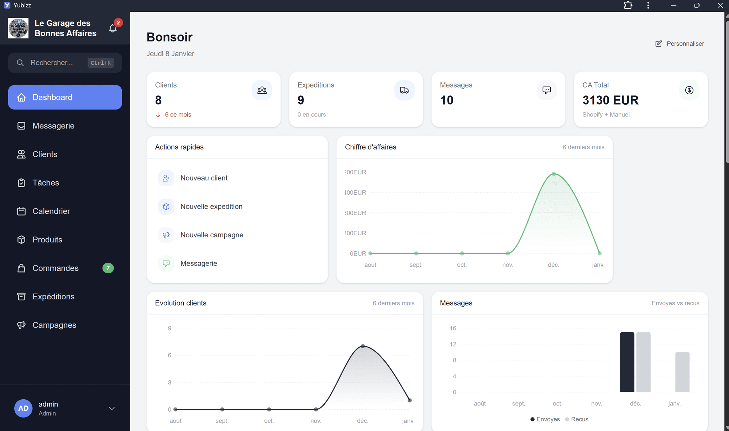Click the truck icon on the Expeditions card

pyautogui.click(x=404, y=90)
